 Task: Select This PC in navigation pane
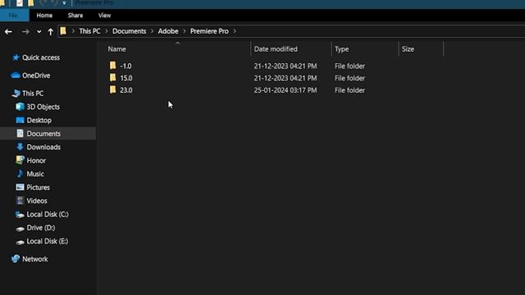[33, 93]
